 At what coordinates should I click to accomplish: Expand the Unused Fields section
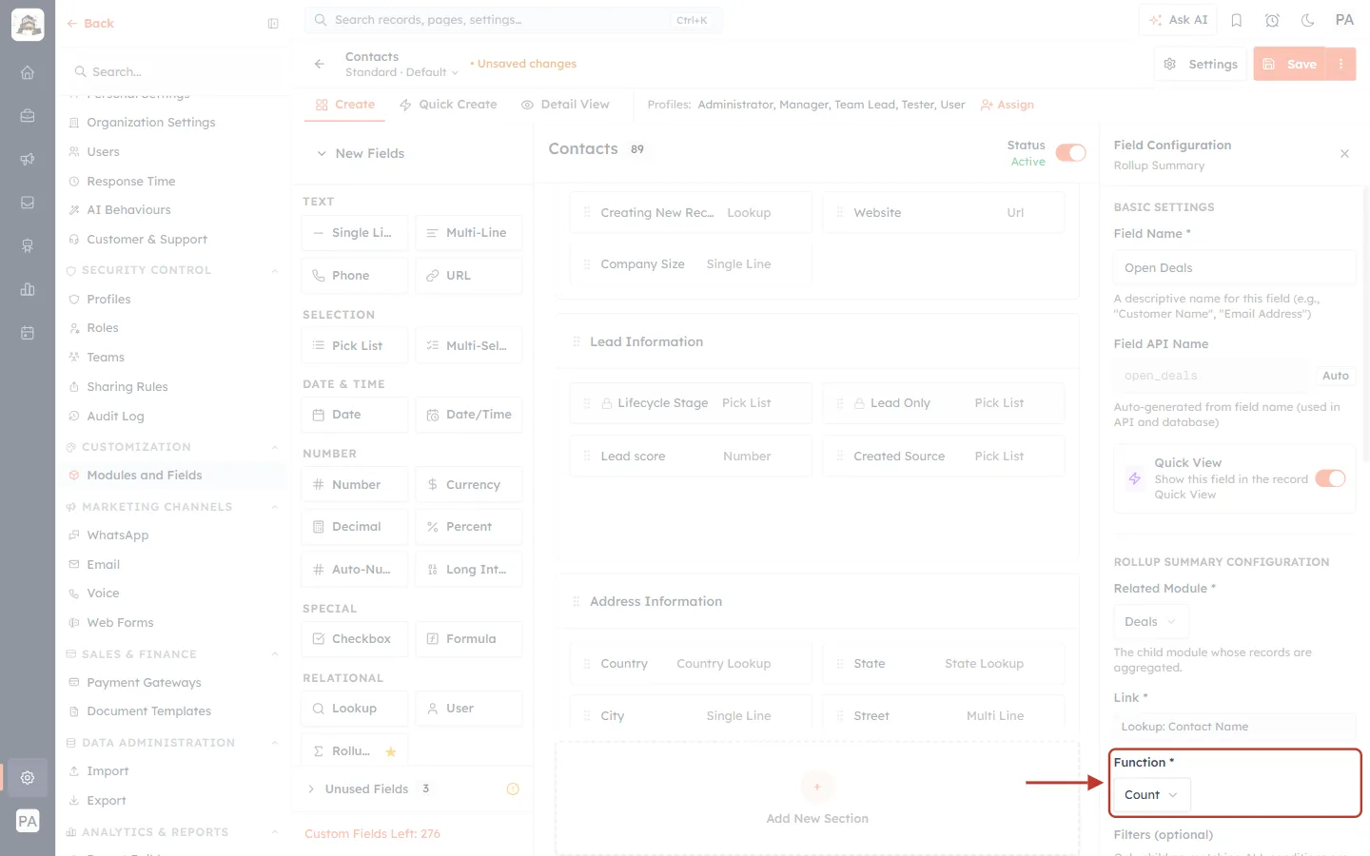pyautogui.click(x=311, y=788)
